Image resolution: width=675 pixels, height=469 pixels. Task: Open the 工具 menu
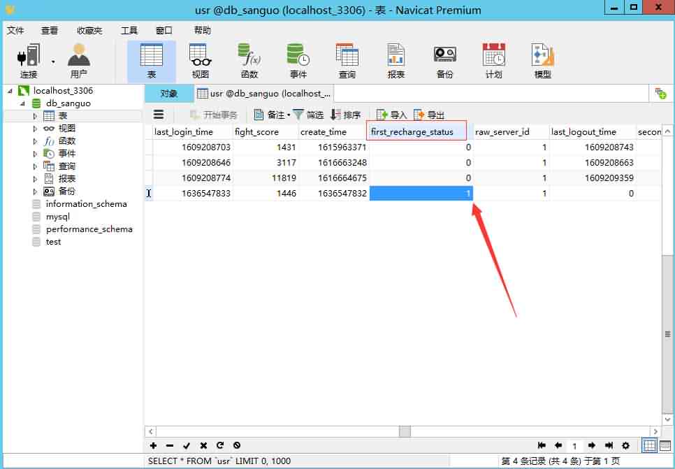[x=129, y=31]
